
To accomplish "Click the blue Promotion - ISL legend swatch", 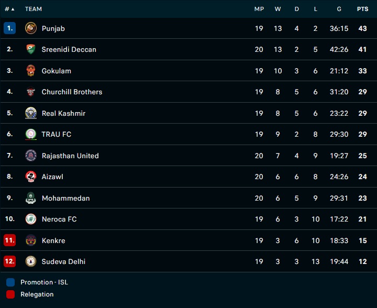I will pyautogui.click(x=10, y=282).
